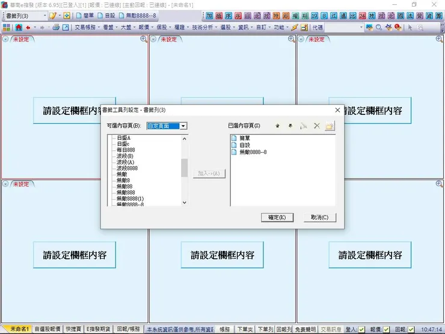
Task: Expand the bottom-left pane circle dropdown
Action: coord(5,184)
